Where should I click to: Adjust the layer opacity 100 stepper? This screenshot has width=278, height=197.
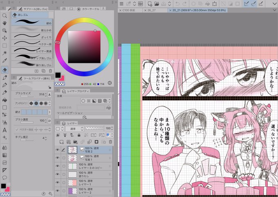pyautogui.click(x=112, y=128)
